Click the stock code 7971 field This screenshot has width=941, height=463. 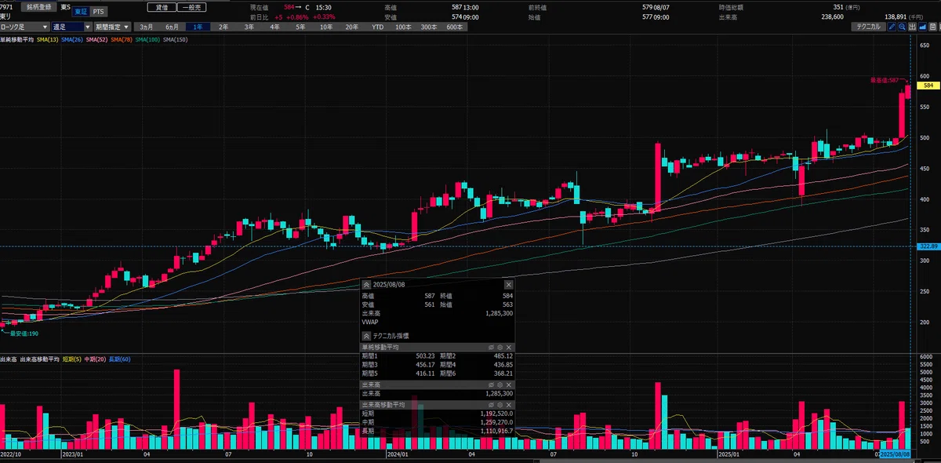coord(8,6)
